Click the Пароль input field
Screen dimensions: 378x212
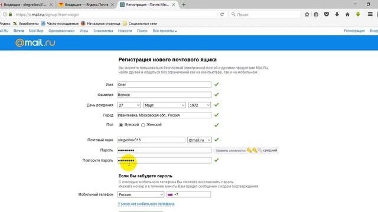(x=164, y=150)
